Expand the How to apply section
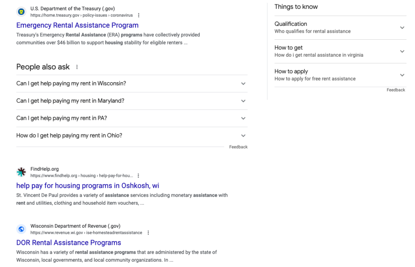Image resolution: width=415 pixels, height=267 pixels. 402,75
